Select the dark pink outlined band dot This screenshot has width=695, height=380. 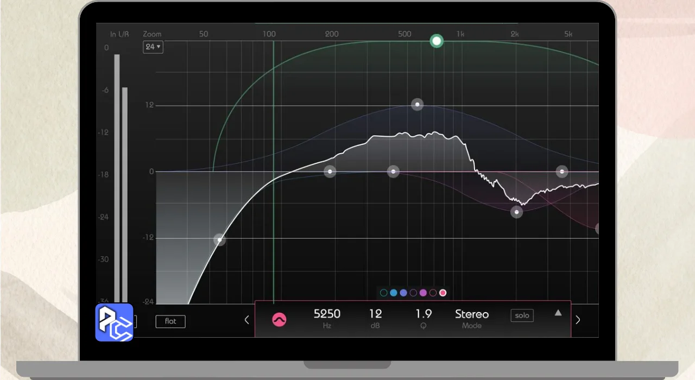click(433, 293)
